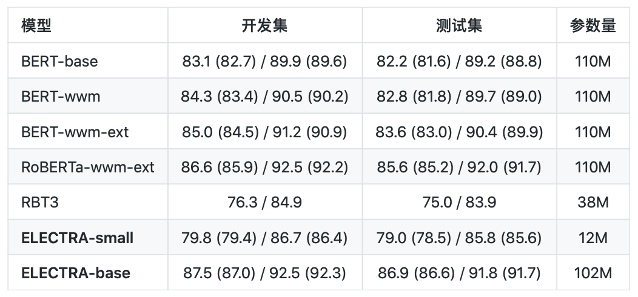
Task: Click RBT3's 76.3 / 84.9 dev score
Action: click(264, 202)
